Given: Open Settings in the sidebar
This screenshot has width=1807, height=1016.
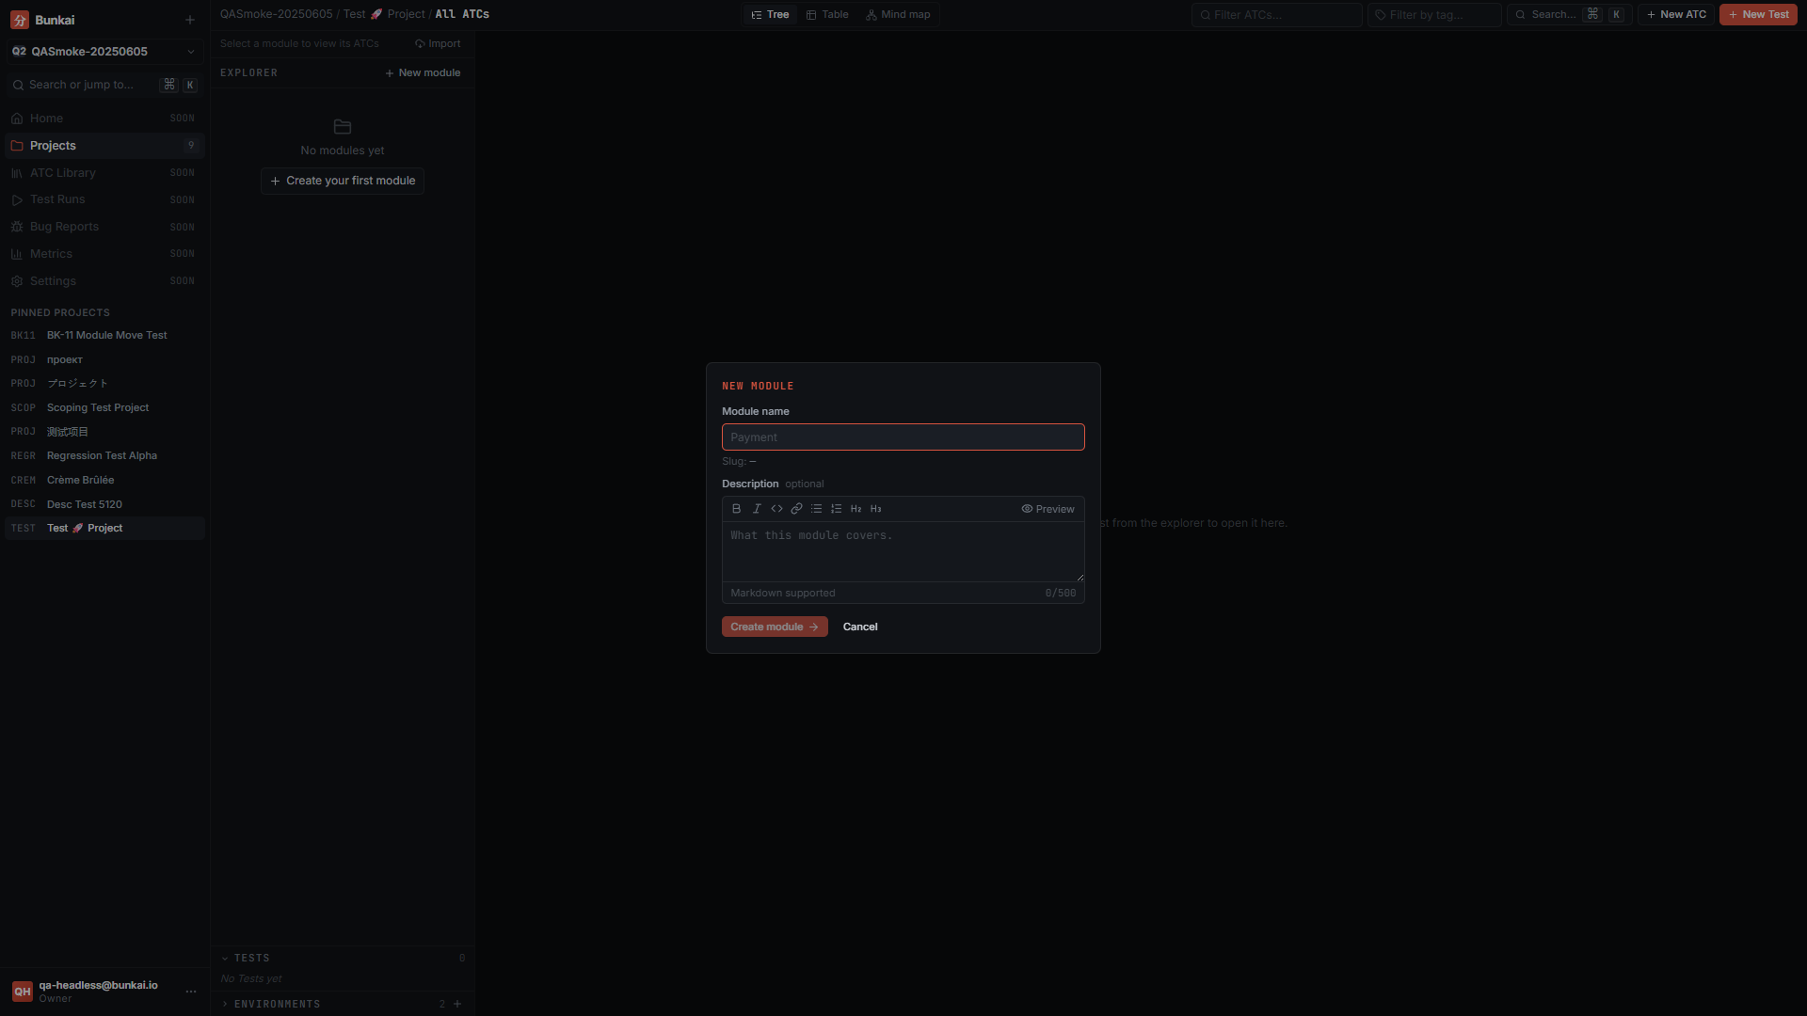Looking at the screenshot, I should [x=104, y=281].
